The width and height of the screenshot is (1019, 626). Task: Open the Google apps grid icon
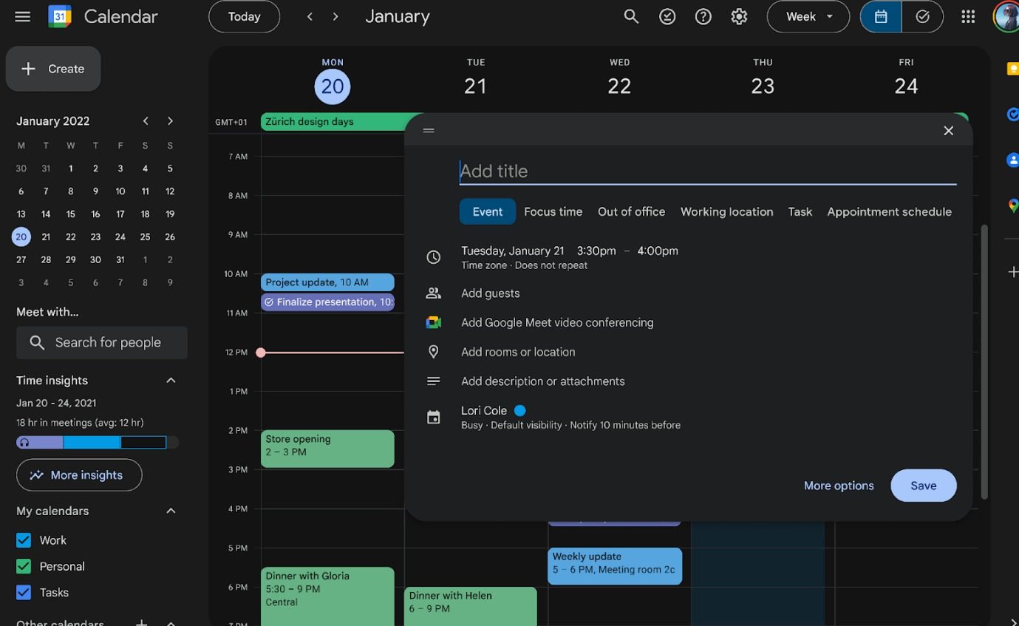point(968,16)
